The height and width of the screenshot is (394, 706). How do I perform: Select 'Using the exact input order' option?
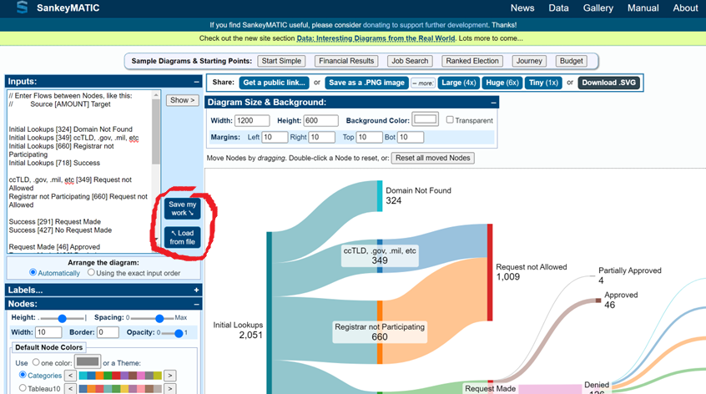coord(92,273)
